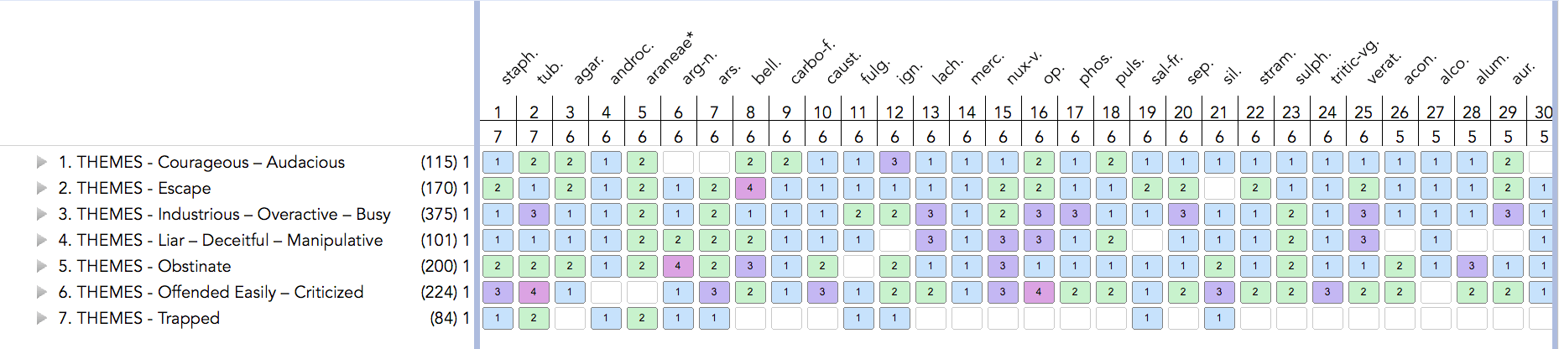Image resolution: width=1559 pixels, height=349 pixels.
Task: Click column number 30 at far right
Action: coord(1543,112)
